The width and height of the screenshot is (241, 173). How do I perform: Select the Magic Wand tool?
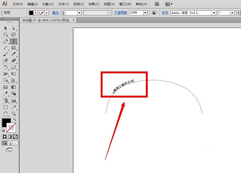[6, 34]
